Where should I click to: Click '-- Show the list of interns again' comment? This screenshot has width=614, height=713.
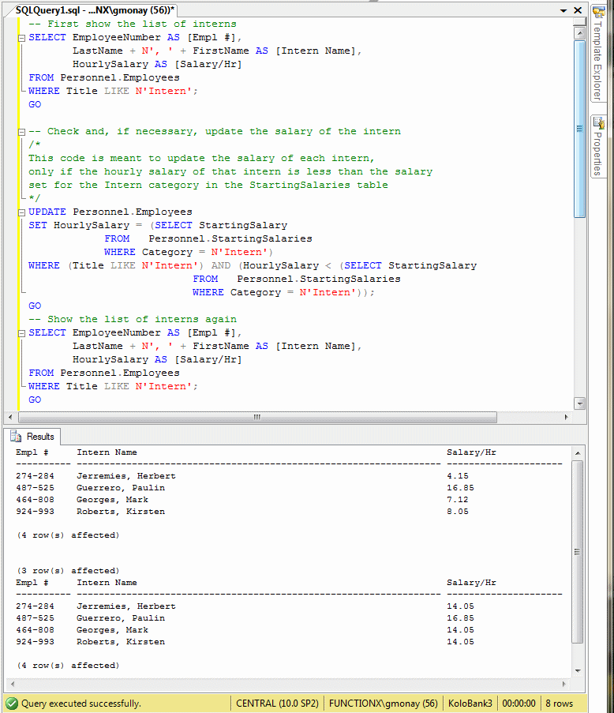click(x=133, y=319)
